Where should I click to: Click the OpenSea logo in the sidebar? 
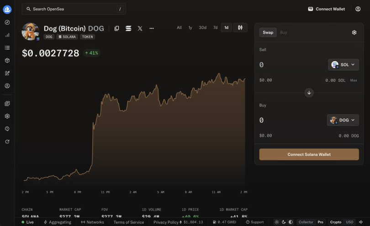[x=7, y=10]
